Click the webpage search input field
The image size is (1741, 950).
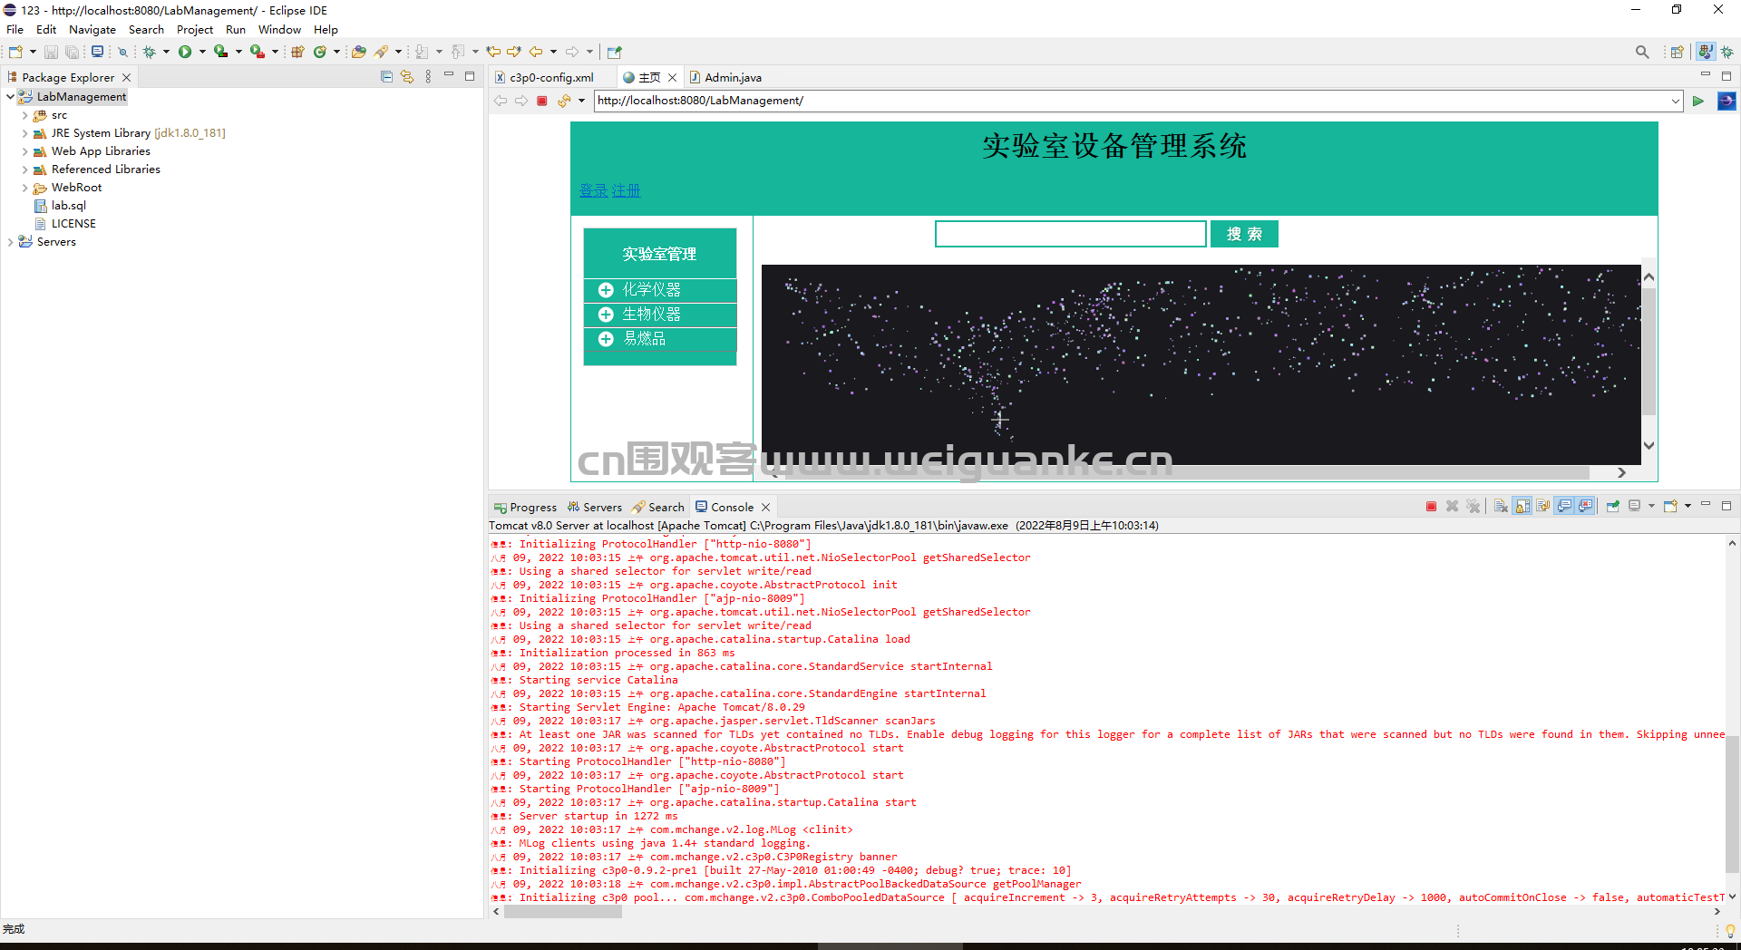1070,234
